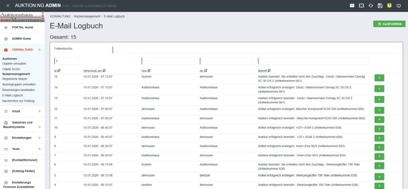The width and height of the screenshot is (408, 189).
Task: Focus the Freitextsuche search field
Action: 255,50
